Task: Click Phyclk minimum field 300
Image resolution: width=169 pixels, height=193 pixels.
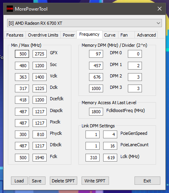Action: coord(22,134)
